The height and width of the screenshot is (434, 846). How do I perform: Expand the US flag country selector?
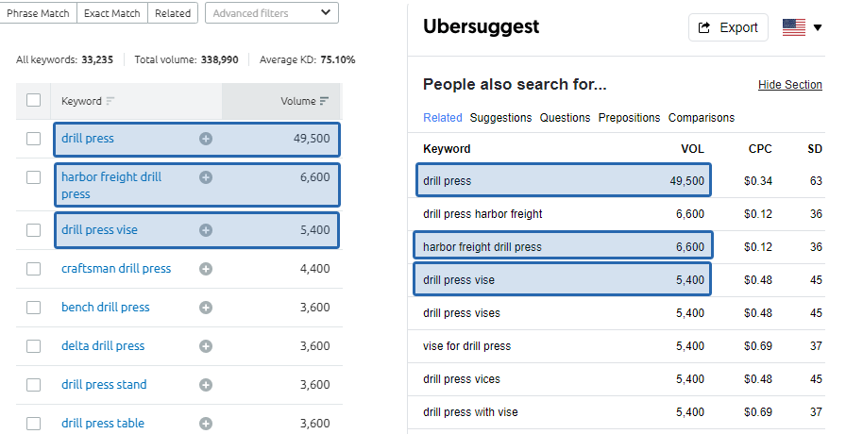point(803,27)
